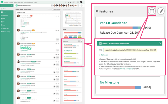Screen dimensions: 168x104
Task: Star the Release Subtasking feature update
Action: tap(57, 94)
